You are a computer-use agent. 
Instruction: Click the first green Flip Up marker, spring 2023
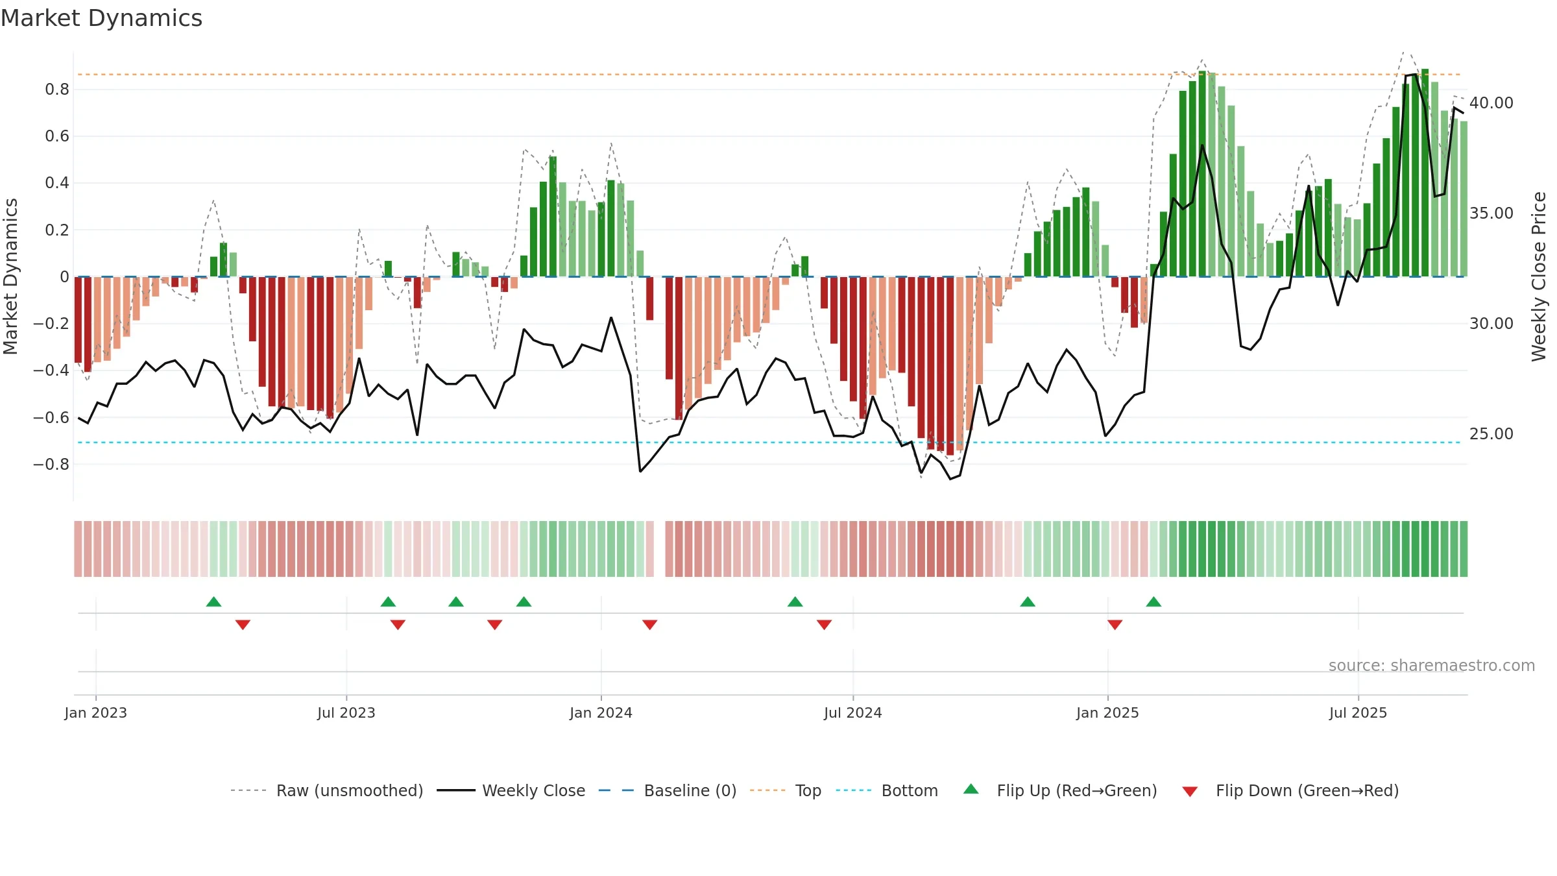tap(214, 602)
